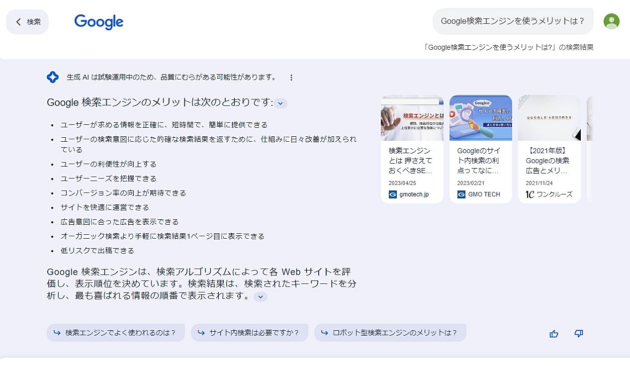Select bullet 広告意図に合った広告を表示できる

[120, 222]
